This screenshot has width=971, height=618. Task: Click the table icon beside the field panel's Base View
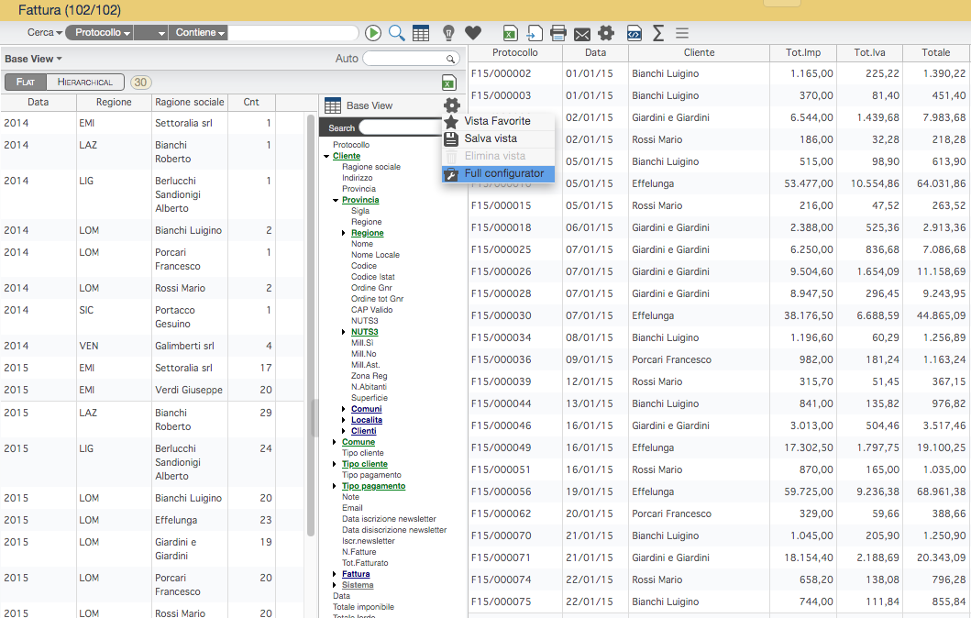333,105
